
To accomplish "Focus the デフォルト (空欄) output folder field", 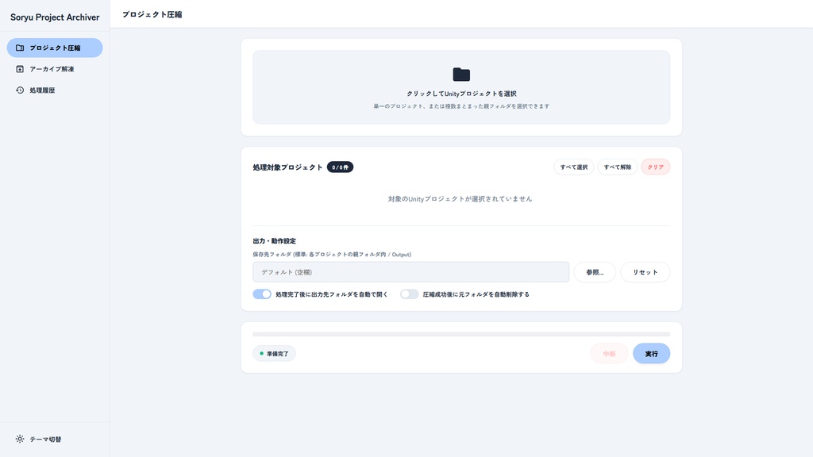I will pyautogui.click(x=410, y=272).
